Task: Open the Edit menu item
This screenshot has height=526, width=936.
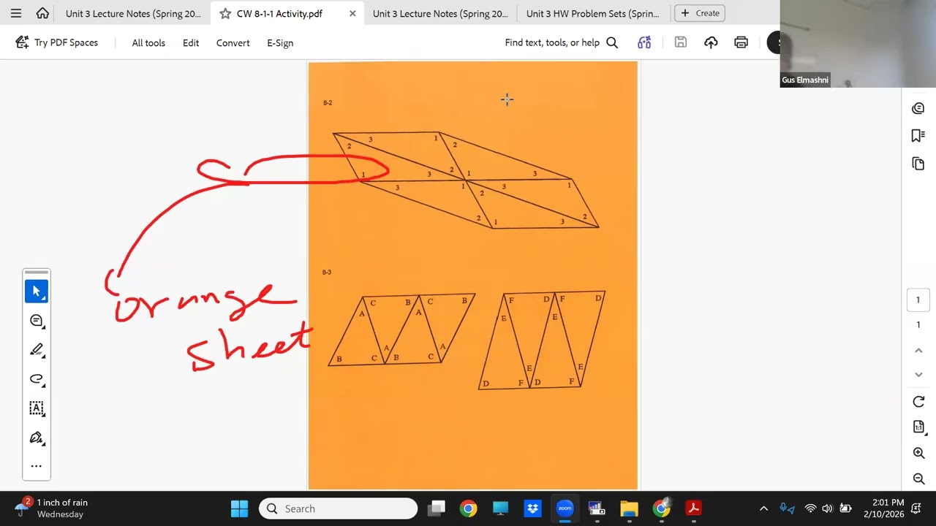Action: [x=191, y=42]
